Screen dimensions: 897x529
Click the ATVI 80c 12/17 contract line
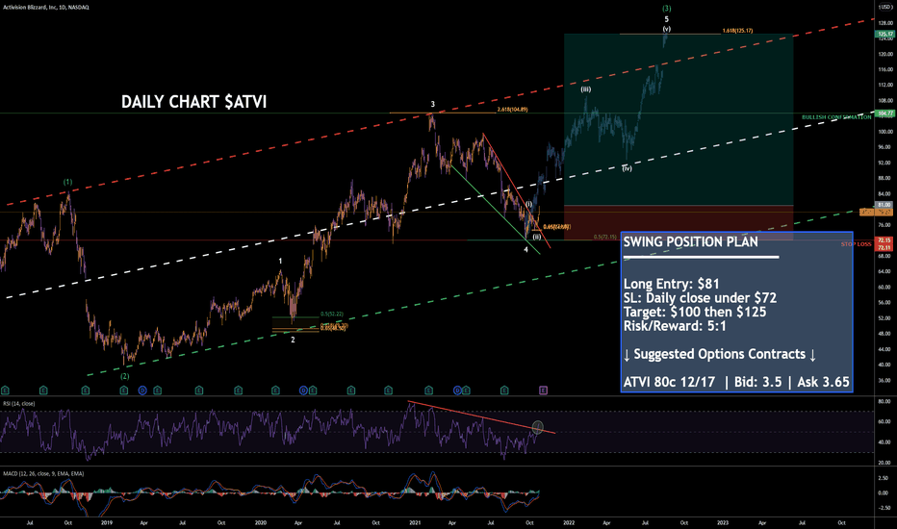(736, 382)
